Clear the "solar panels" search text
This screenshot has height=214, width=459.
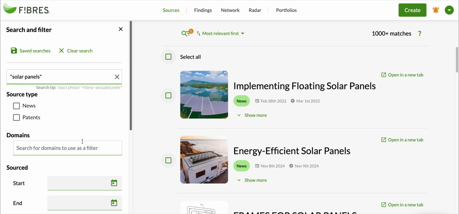(117, 77)
